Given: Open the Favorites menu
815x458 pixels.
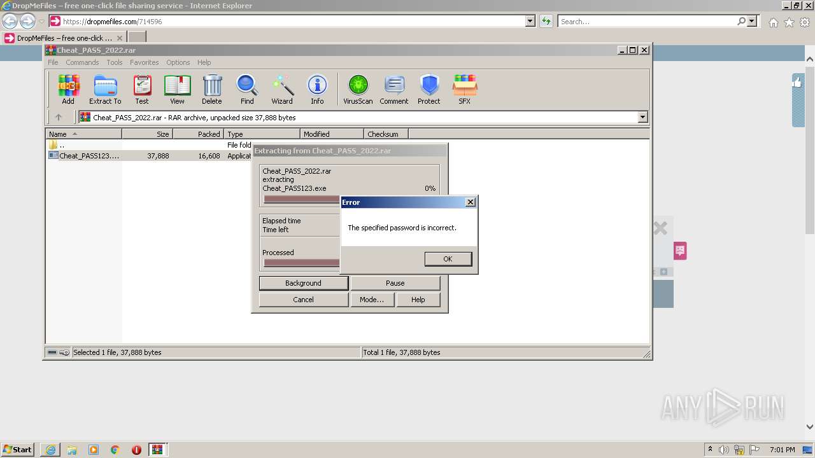Looking at the screenshot, I should 145,62.
